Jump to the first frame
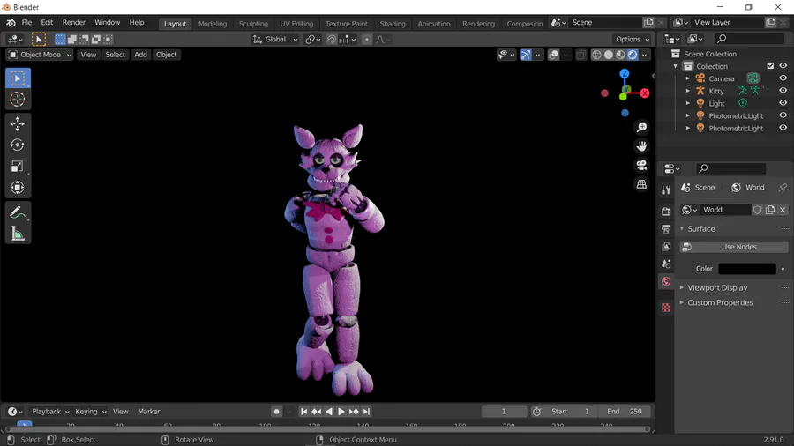This screenshot has height=446, width=794. point(303,412)
